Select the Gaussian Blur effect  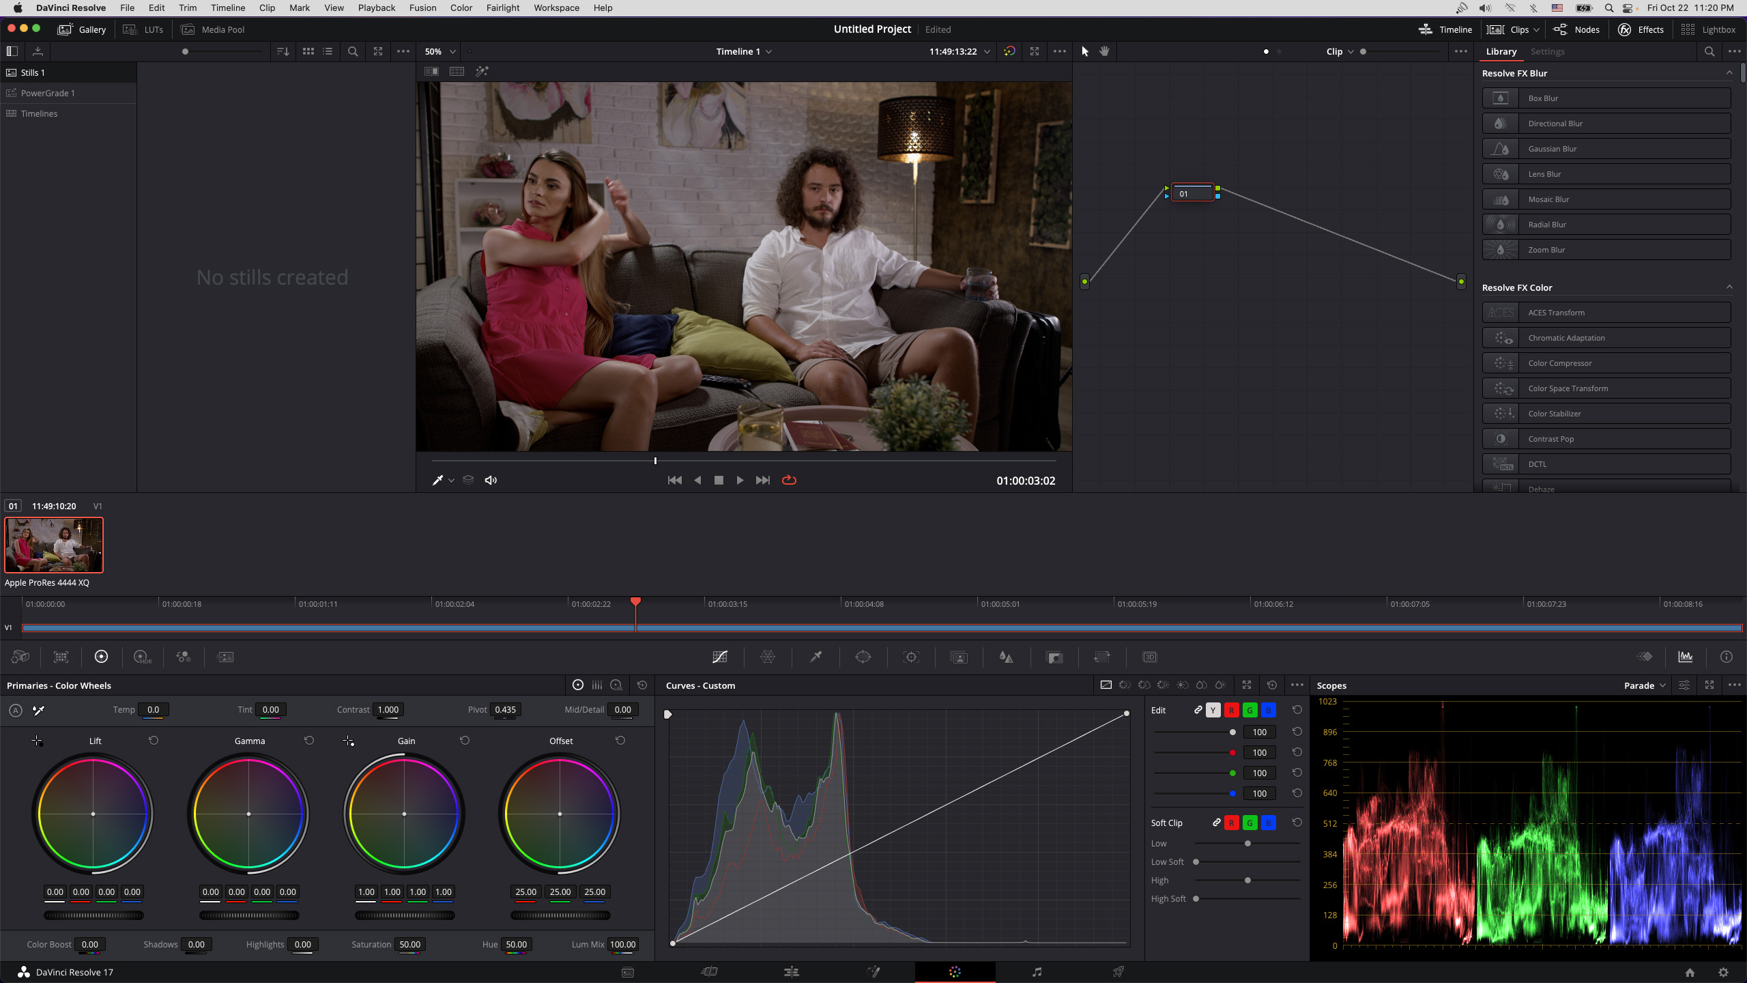tap(1606, 149)
